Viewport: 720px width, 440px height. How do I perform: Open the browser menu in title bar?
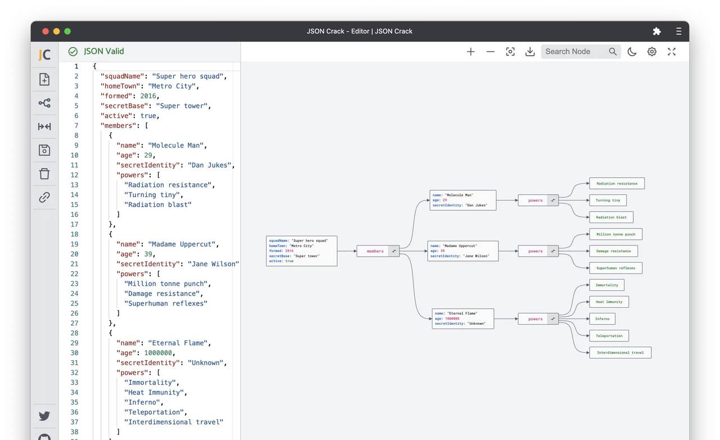pyautogui.click(x=679, y=32)
